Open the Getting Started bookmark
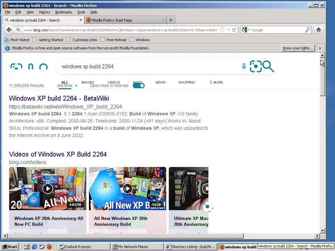The width and height of the screenshot is (335, 251). pos(48,40)
